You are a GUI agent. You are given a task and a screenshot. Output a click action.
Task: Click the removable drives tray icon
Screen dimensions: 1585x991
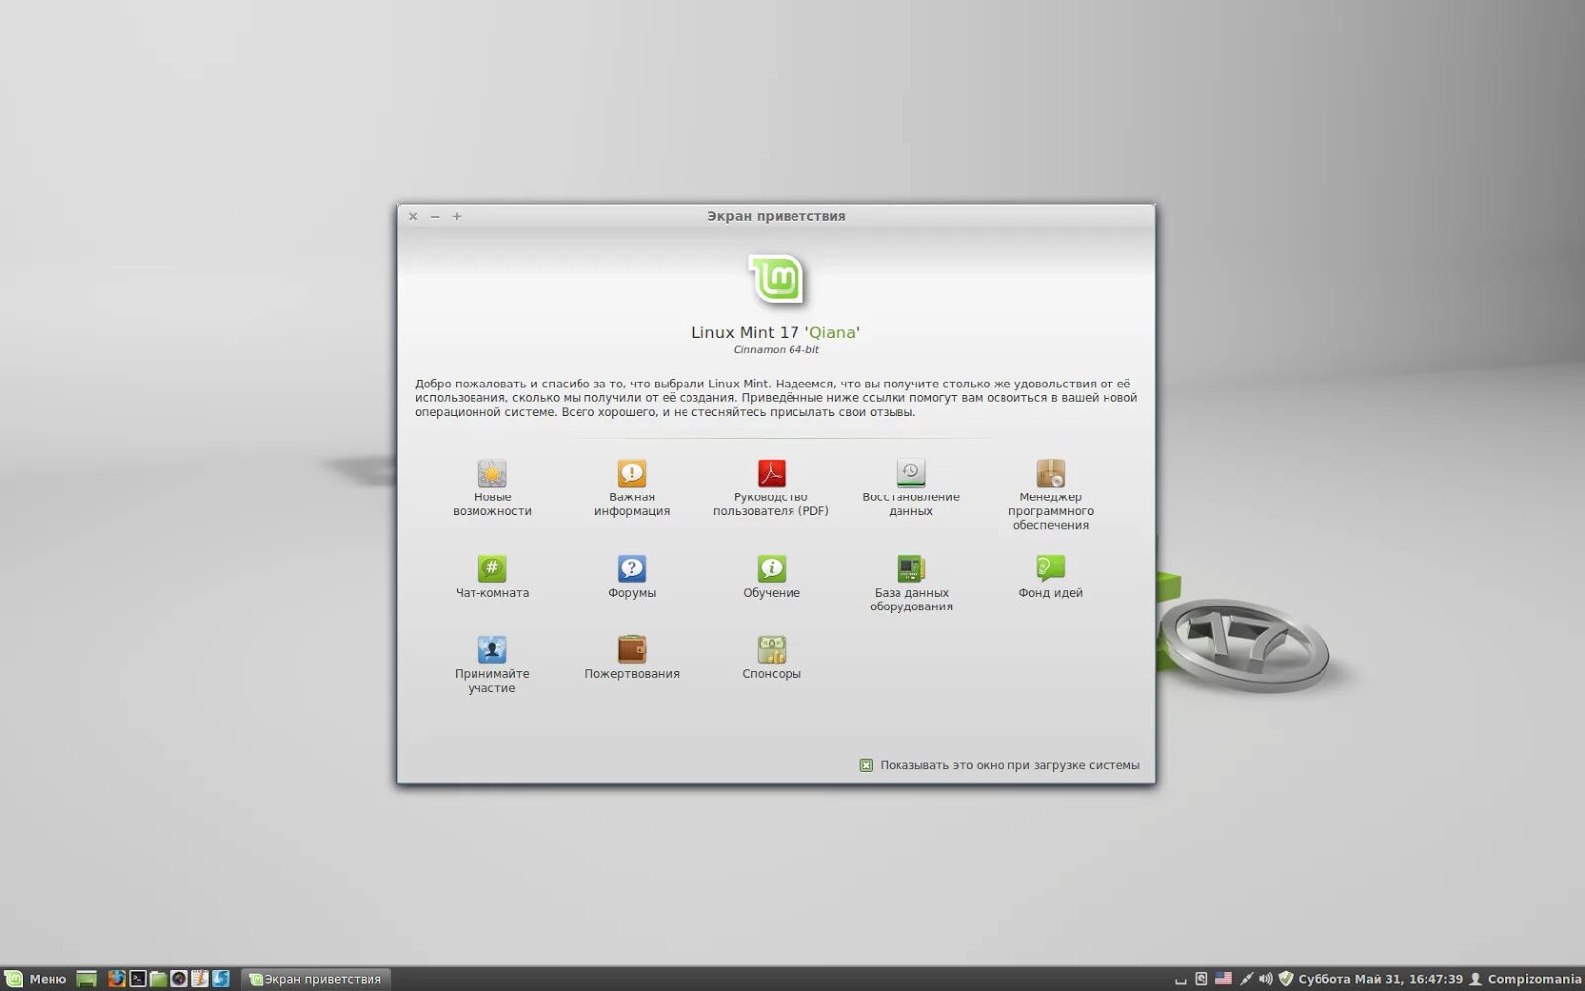[x=1201, y=979]
